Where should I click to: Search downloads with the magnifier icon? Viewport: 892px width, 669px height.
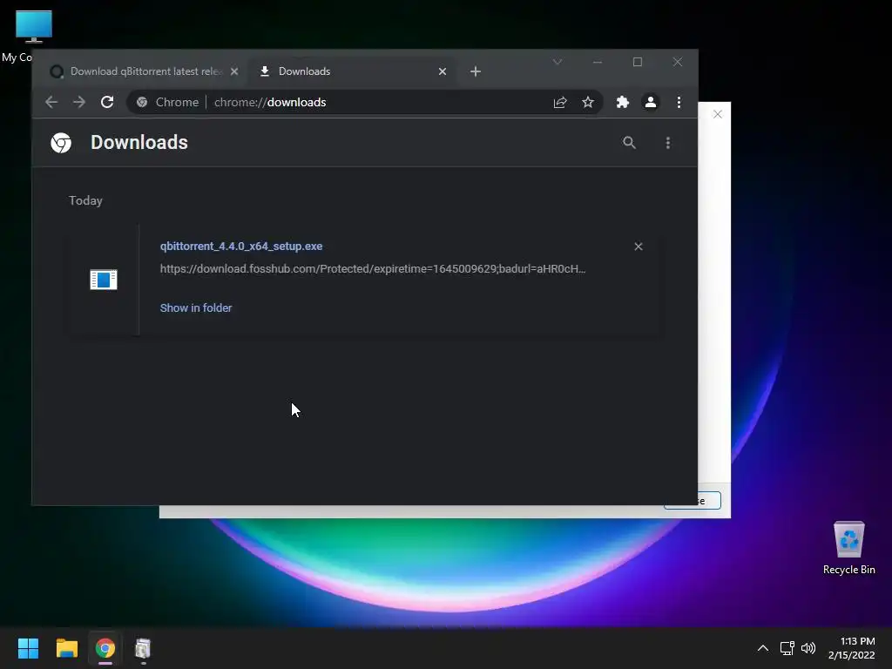(x=629, y=143)
